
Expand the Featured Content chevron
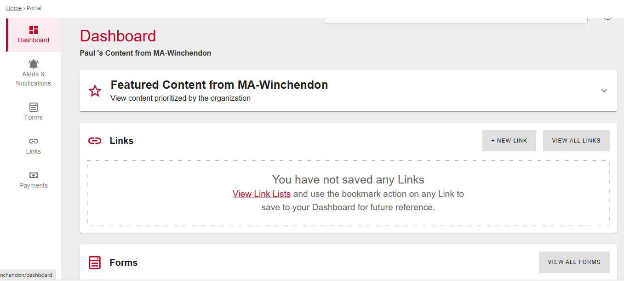click(x=604, y=91)
